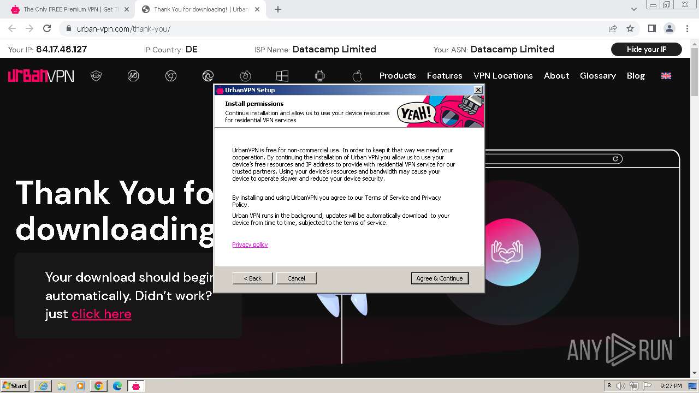
Task: Bookmark this page with the star icon
Action: 630,28
